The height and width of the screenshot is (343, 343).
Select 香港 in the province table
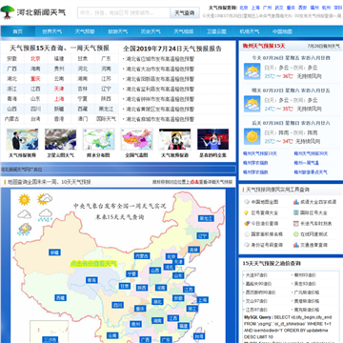pos(59,119)
